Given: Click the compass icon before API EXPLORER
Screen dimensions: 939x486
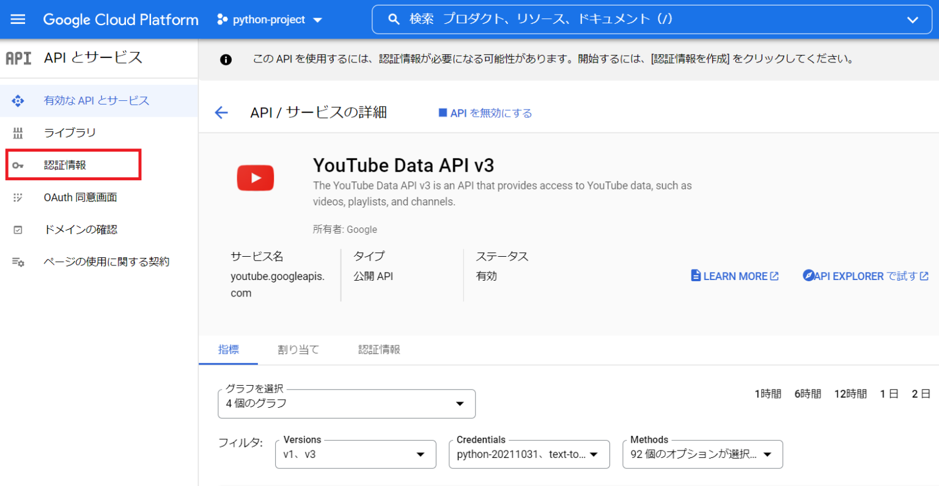Looking at the screenshot, I should [x=810, y=276].
